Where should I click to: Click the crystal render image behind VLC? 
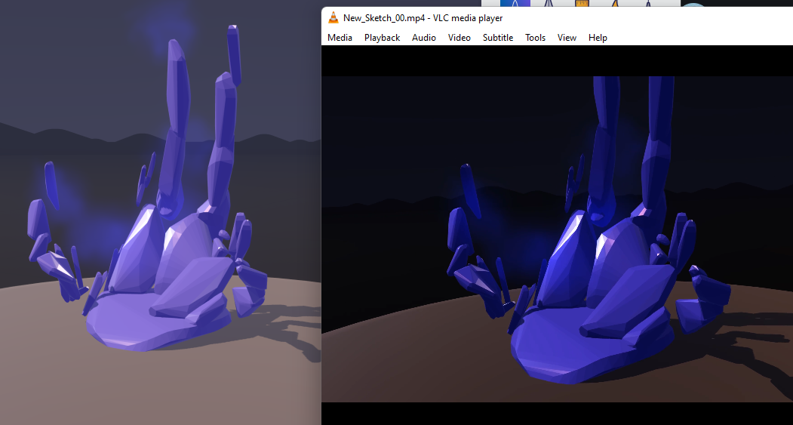click(x=160, y=213)
